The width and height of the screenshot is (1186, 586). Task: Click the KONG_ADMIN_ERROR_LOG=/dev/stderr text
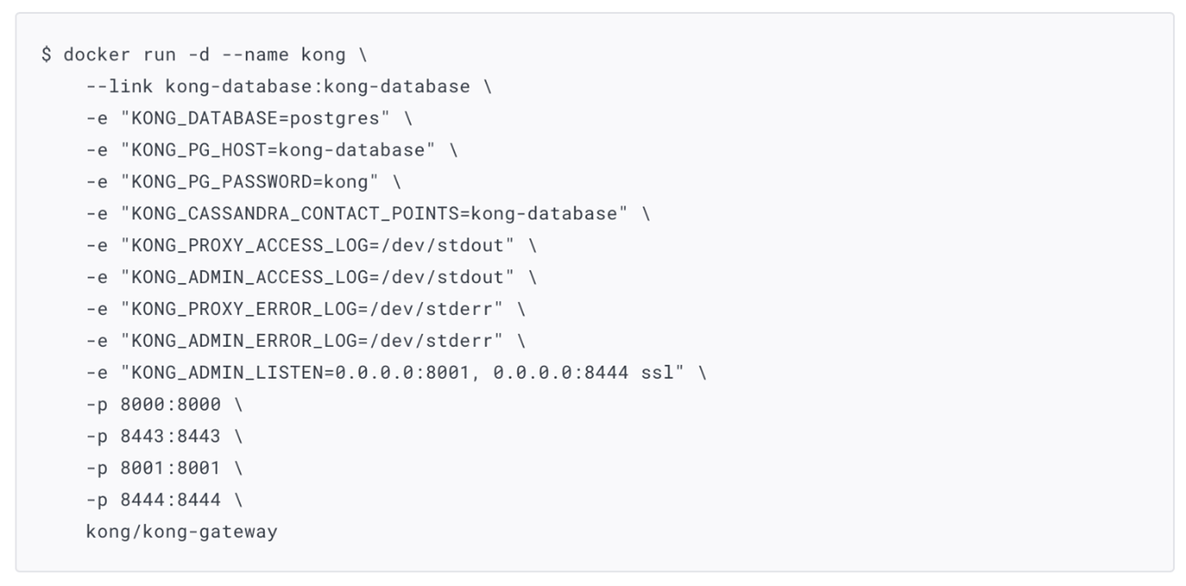point(312,342)
